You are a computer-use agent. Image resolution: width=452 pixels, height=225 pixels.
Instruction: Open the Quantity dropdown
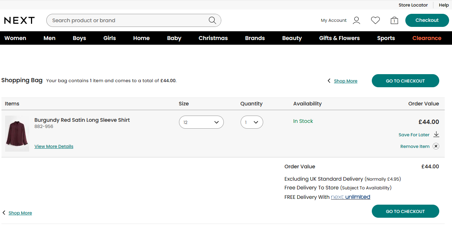[x=252, y=122]
